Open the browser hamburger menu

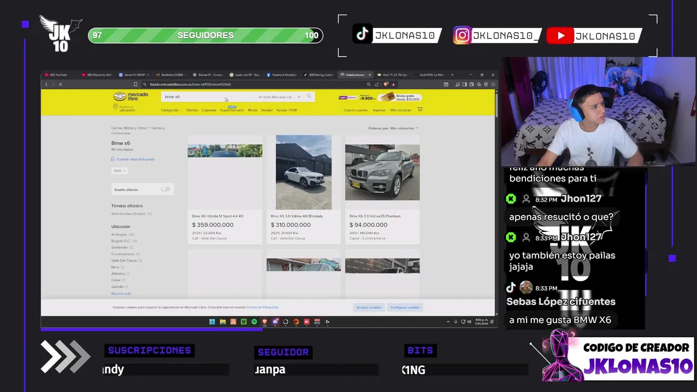point(494,84)
